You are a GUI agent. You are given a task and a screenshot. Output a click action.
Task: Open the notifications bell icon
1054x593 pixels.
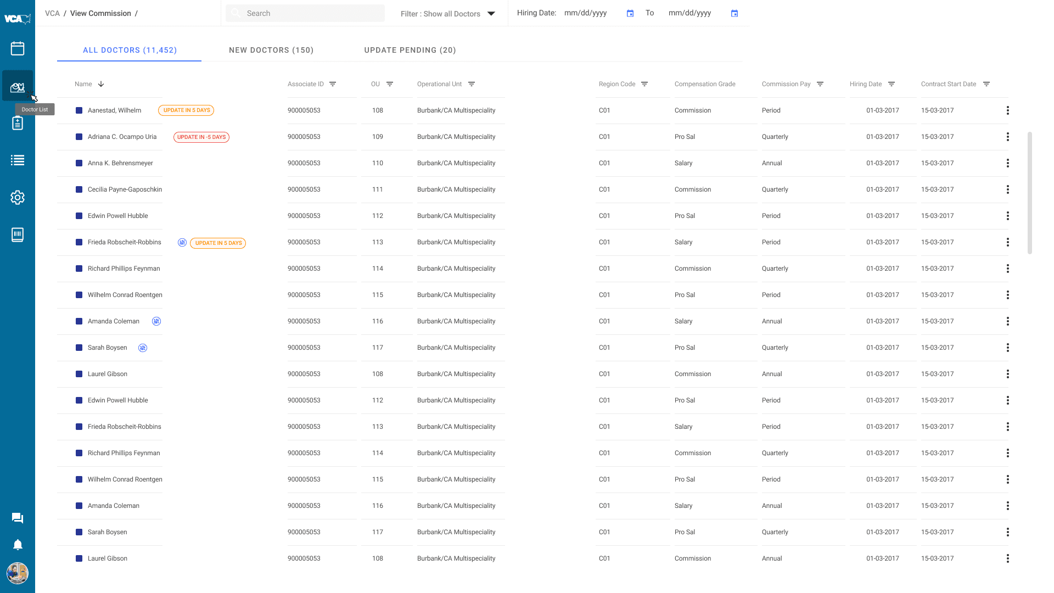click(x=18, y=545)
